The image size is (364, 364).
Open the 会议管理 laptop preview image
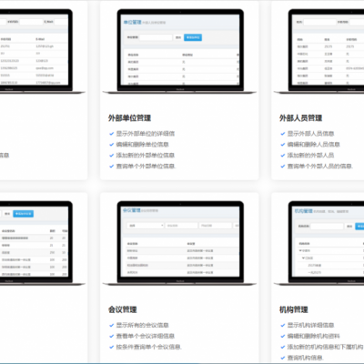click(179, 243)
